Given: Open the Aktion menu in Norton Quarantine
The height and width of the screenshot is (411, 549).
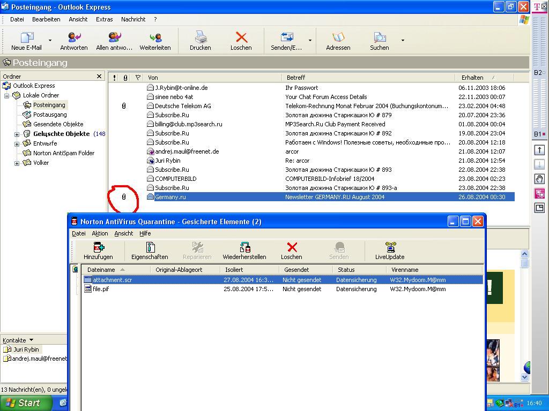Looking at the screenshot, I should (100, 233).
